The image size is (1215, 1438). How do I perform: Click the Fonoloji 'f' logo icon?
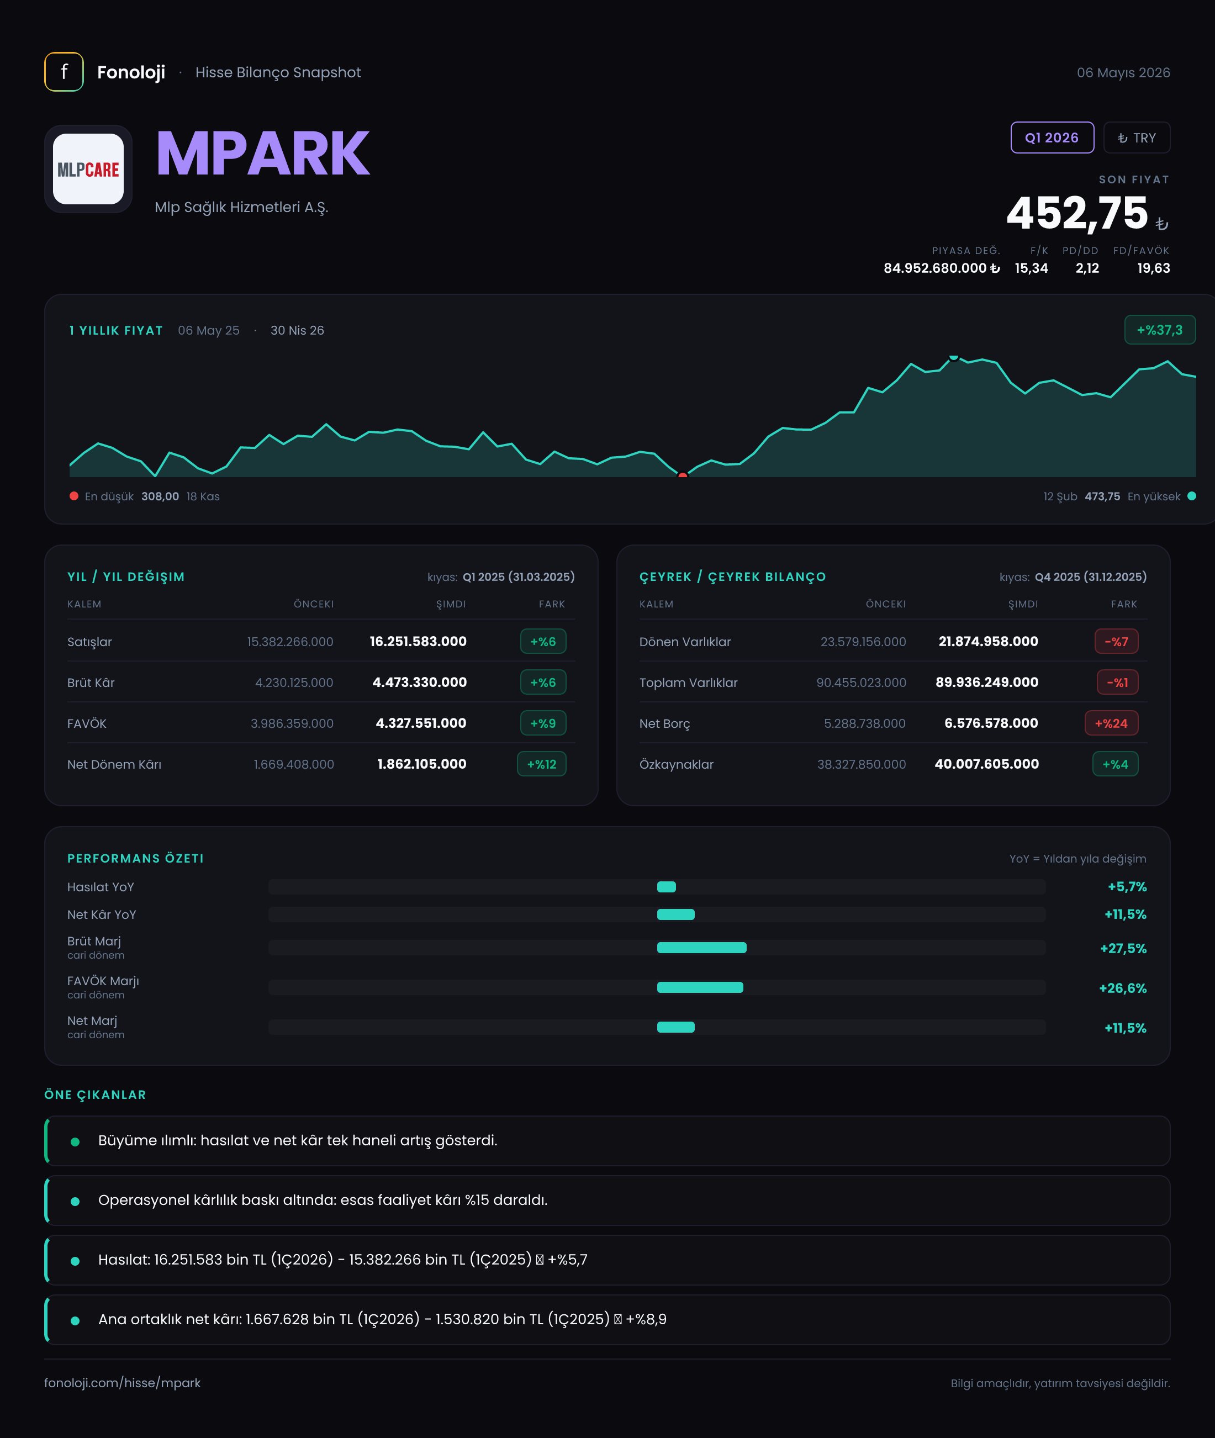tap(64, 72)
